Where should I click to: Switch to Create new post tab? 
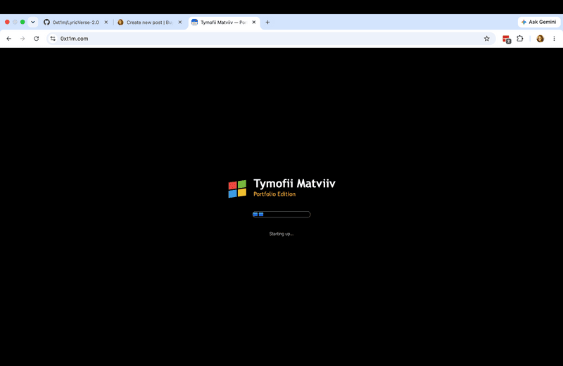pos(148,23)
